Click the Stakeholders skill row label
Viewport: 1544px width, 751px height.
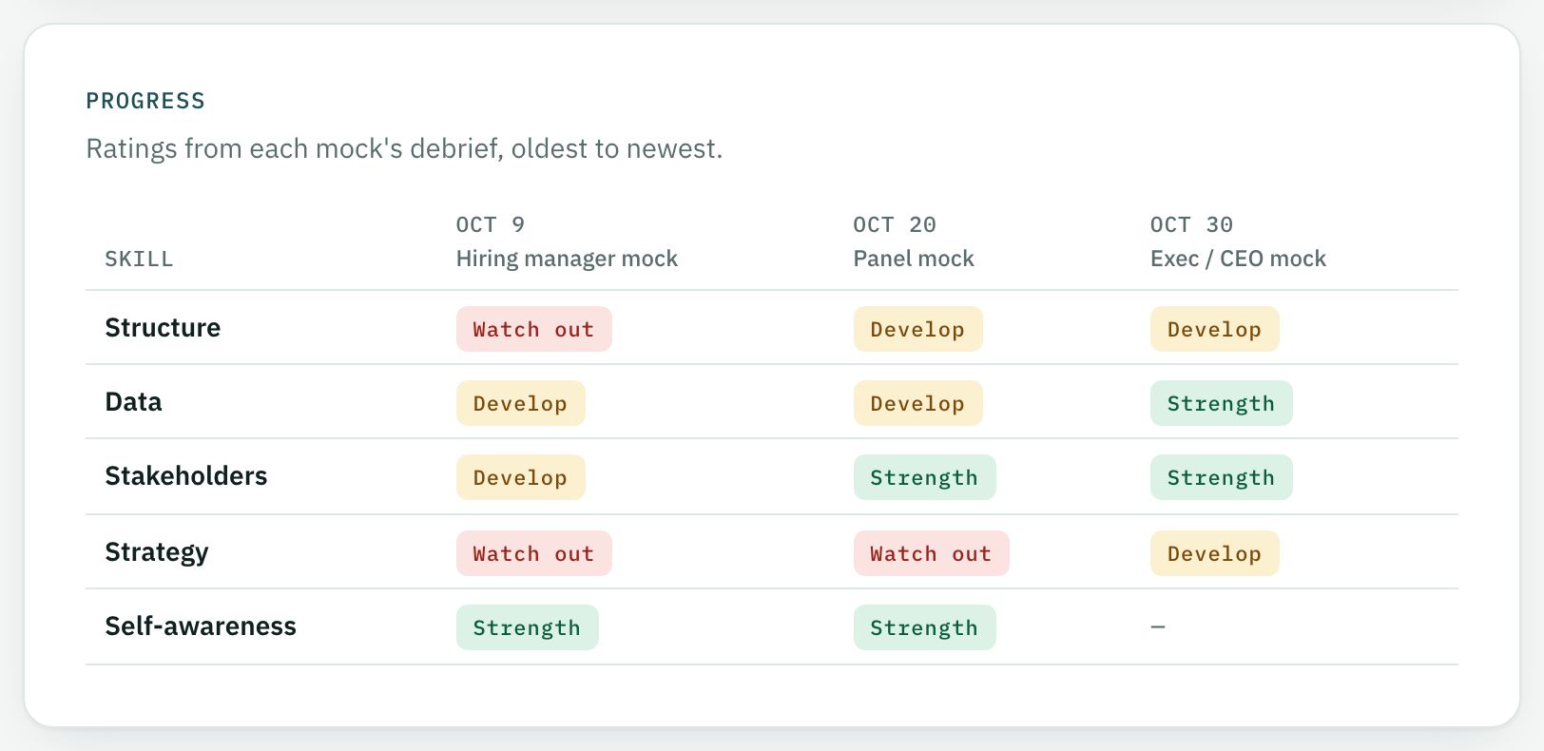pyautogui.click(x=186, y=476)
